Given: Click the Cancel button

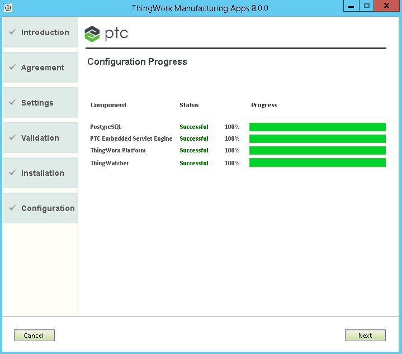Looking at the screenshot, I should click(x=34, y=336).
